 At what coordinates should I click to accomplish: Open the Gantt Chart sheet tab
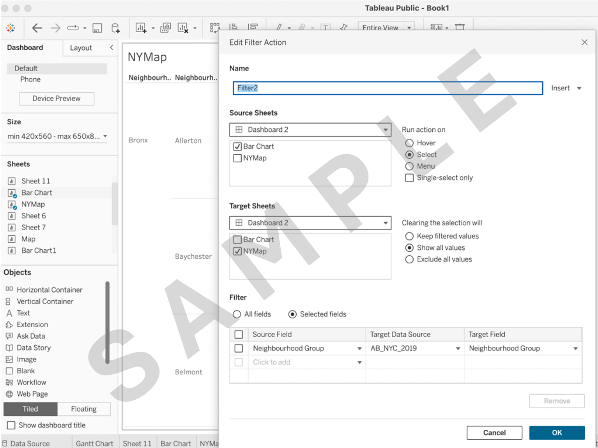[94, 443]
